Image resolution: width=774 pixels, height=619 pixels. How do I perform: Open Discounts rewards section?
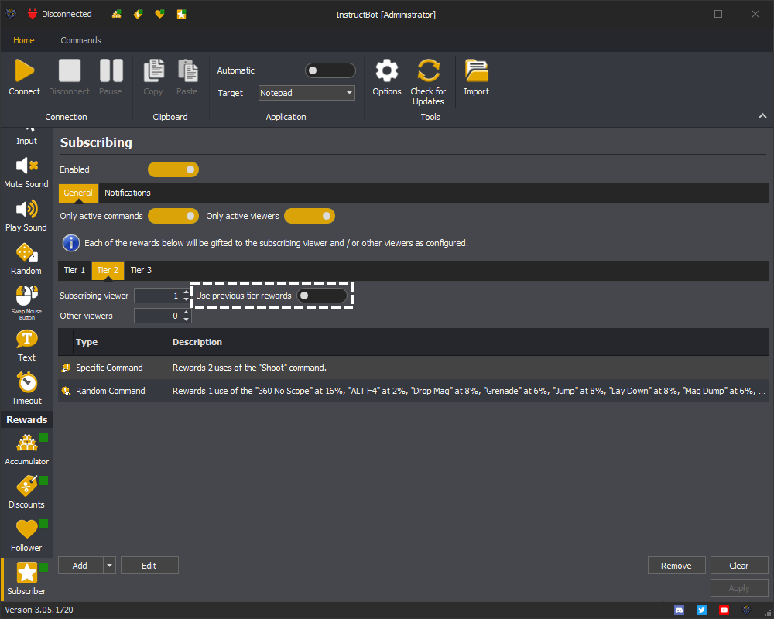26,493
